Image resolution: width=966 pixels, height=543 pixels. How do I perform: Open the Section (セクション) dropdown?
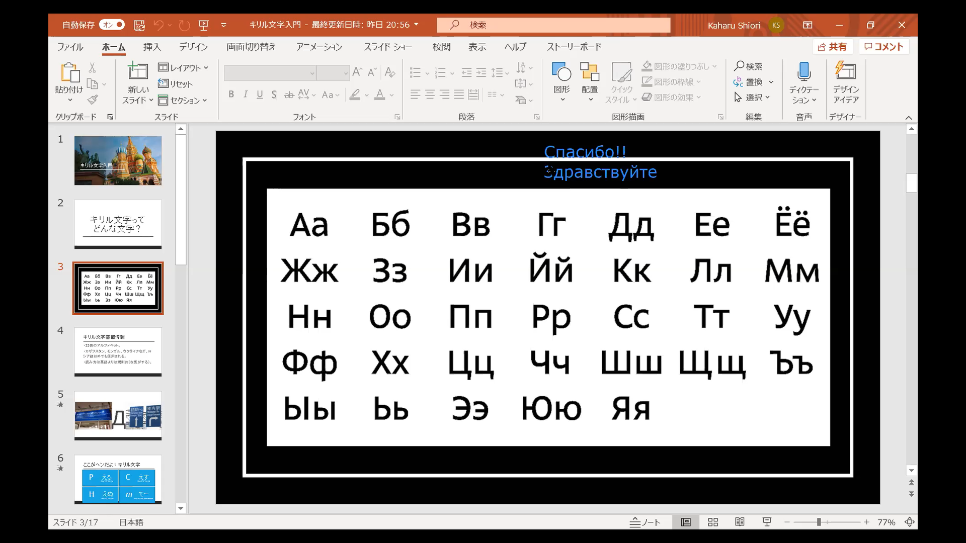(183, 101)
